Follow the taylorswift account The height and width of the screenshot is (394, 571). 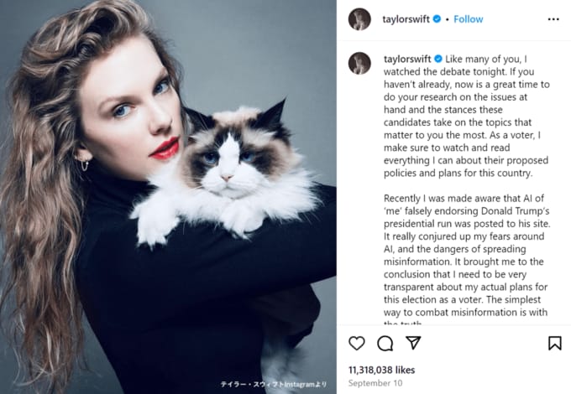click(x=469, y=19)
